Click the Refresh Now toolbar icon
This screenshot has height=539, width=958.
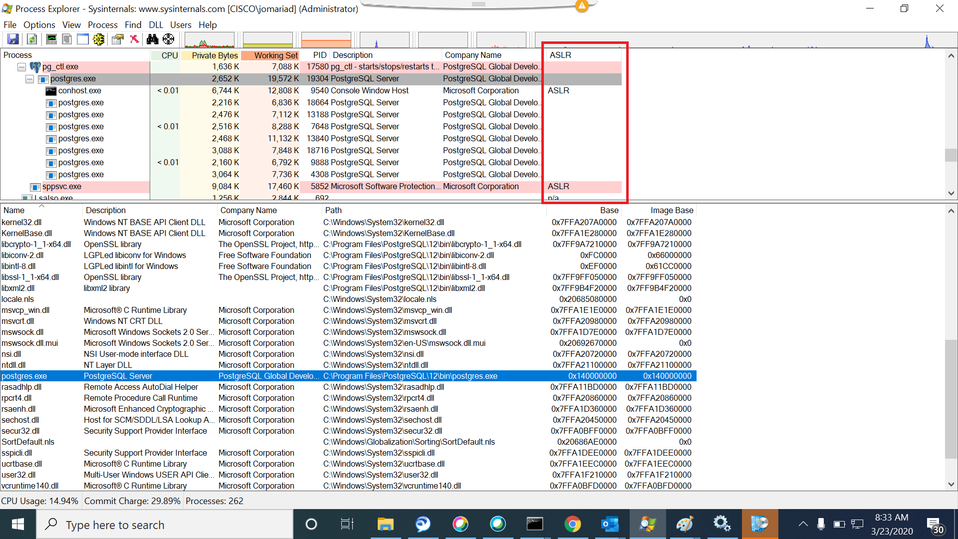32,39
